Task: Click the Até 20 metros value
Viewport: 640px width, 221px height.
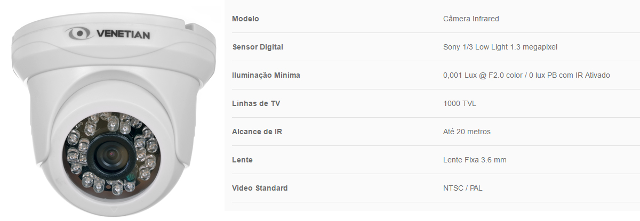Action: [x=467, y=132]
